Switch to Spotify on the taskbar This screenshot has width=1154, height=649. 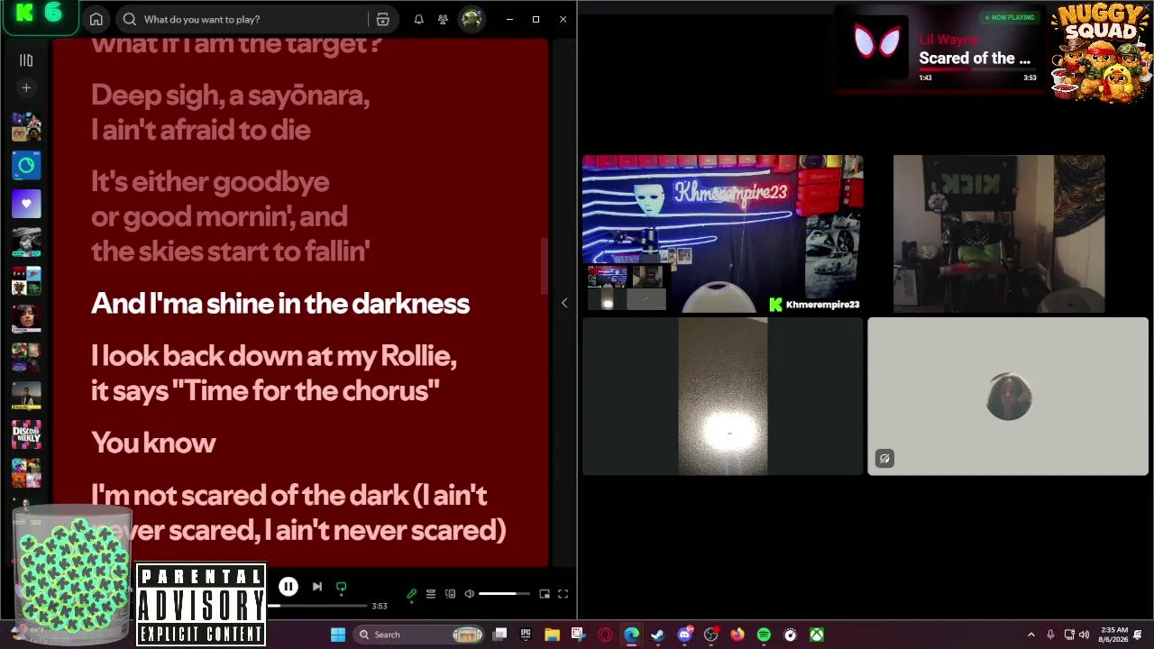[x=764, y=635]
